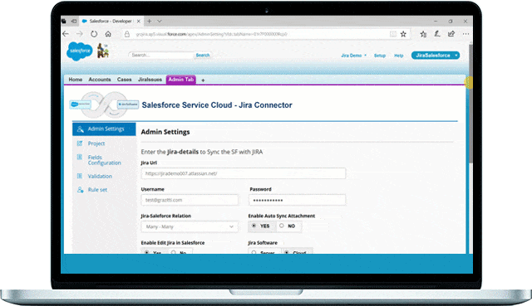The height and width of the screenshot is (306, 532).
Task: Select YES for Auto Sync Attachment
Action: (254, 226)
